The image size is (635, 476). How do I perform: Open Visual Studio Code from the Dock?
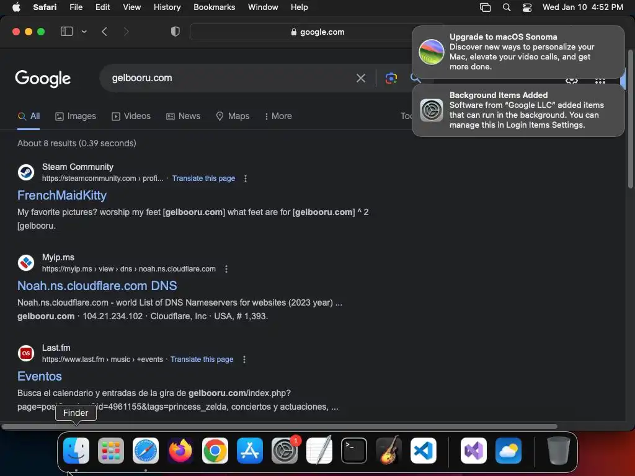click(x=423, y=450)
